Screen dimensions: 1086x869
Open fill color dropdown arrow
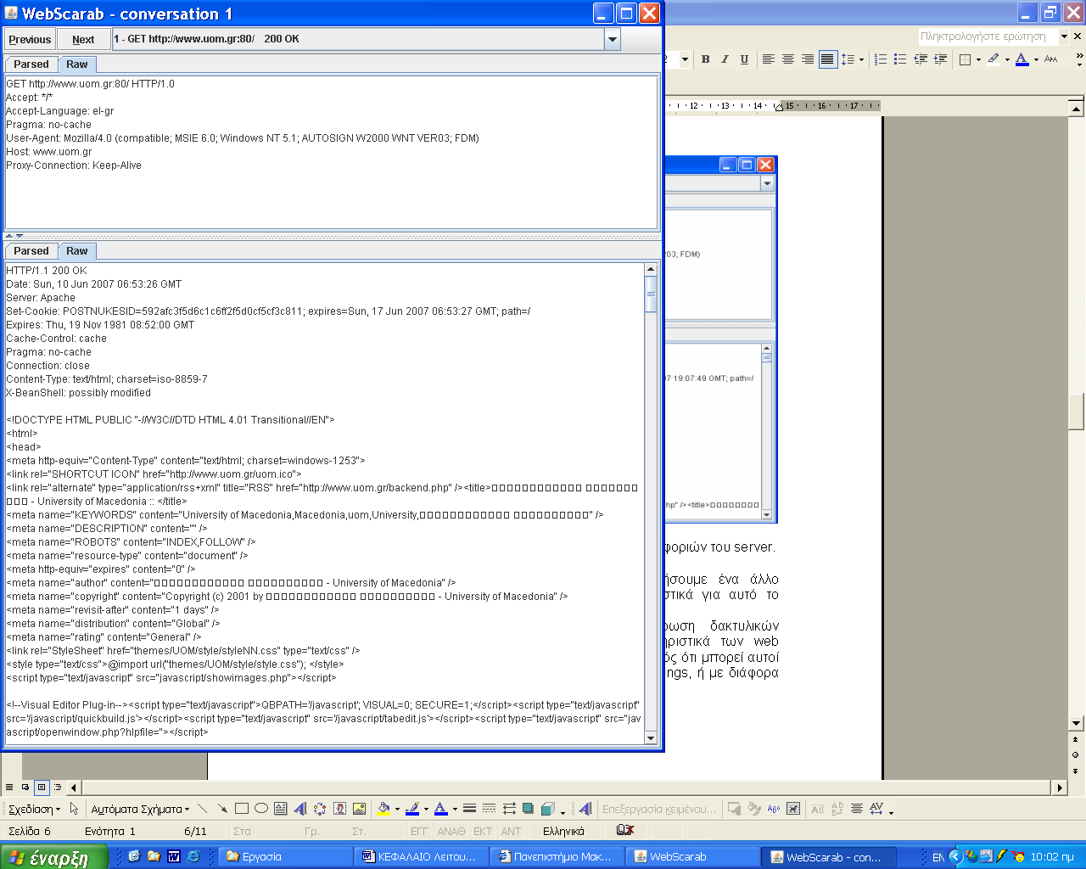pyautogui.click(x=397, y=809)
